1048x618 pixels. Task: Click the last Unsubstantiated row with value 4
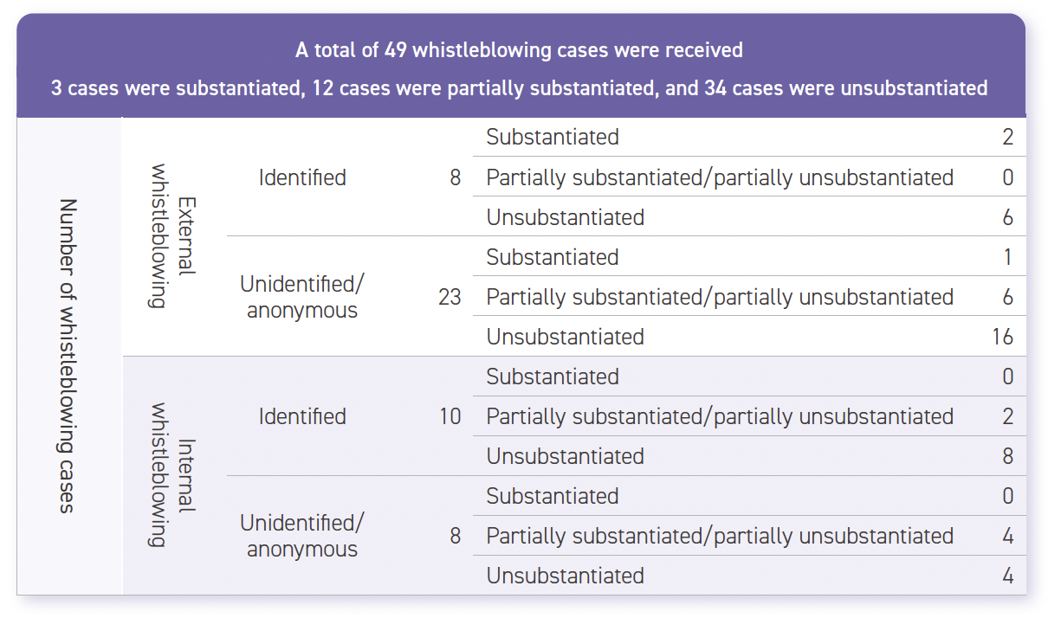[750, 576]
